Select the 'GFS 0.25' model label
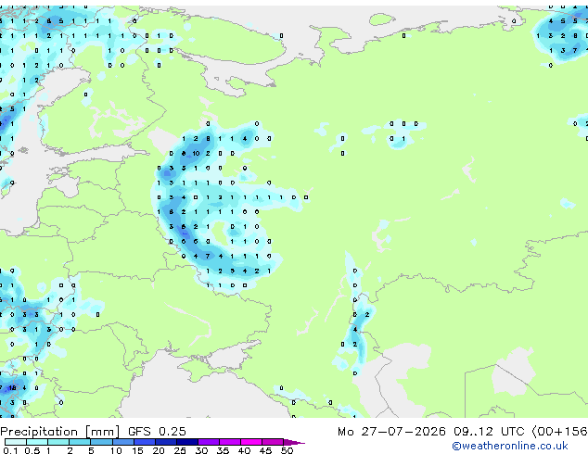The height and width of the screenshot is (454, 588). click(157, 432)
